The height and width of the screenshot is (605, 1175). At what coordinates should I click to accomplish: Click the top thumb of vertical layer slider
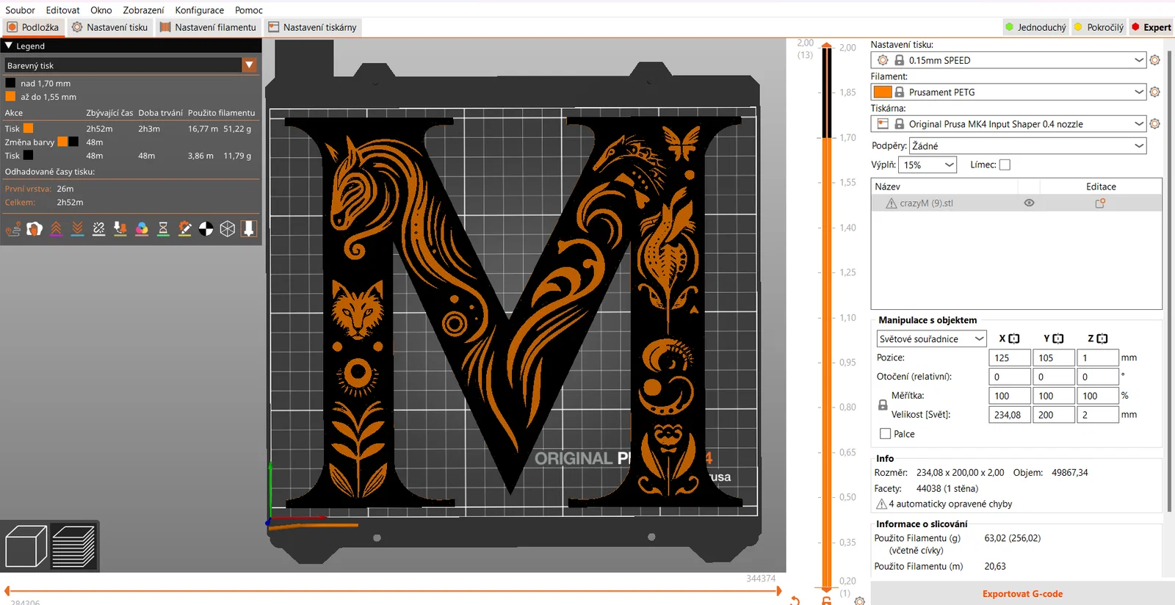point(827,46)
